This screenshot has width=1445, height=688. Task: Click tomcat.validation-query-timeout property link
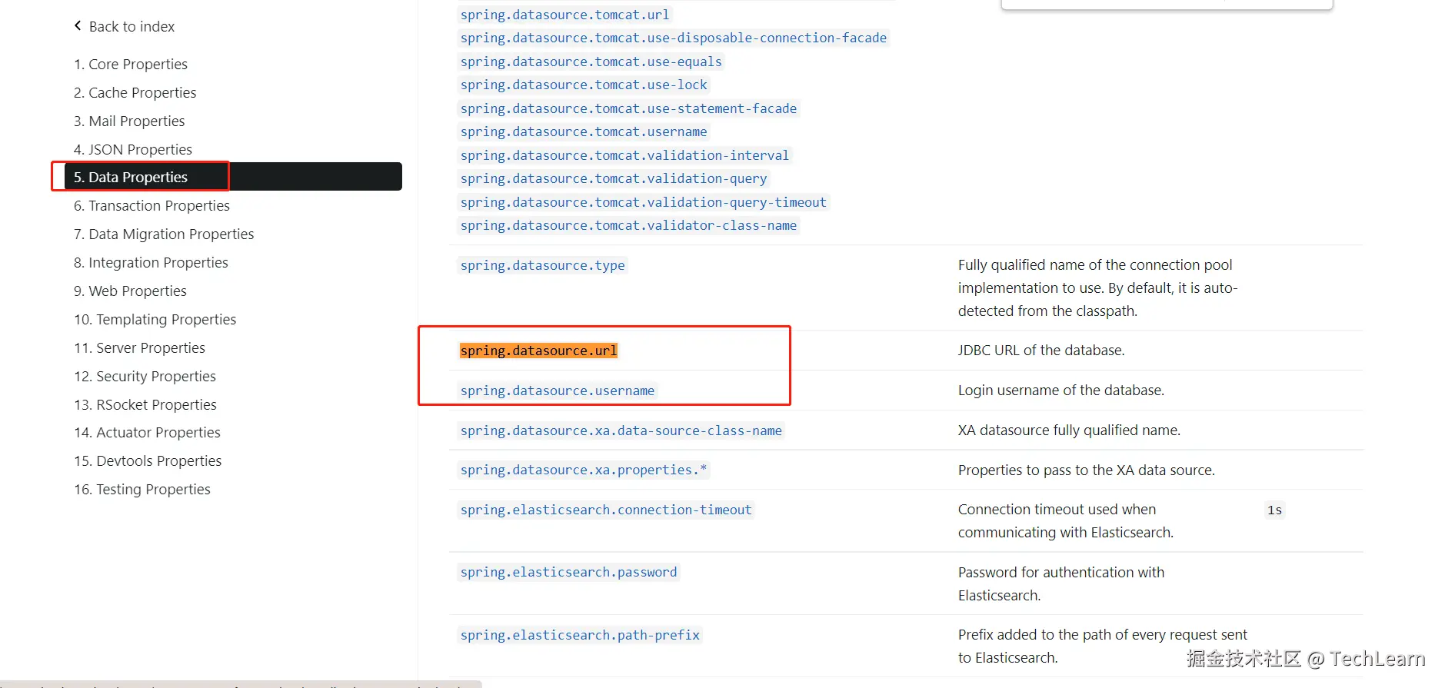click(x=644, y=202)
